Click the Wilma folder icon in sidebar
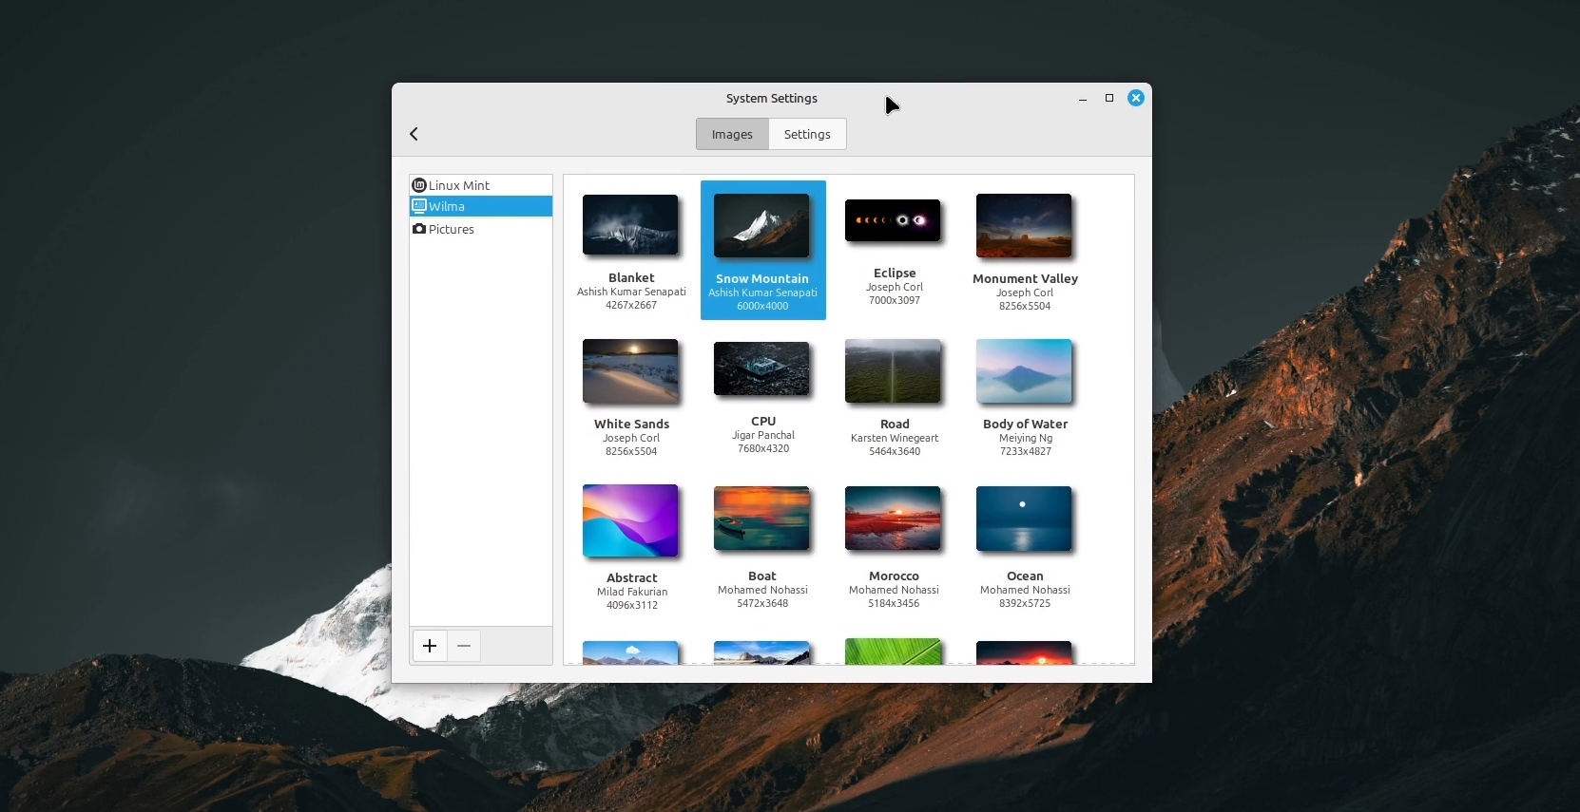 tap(419, 206)
